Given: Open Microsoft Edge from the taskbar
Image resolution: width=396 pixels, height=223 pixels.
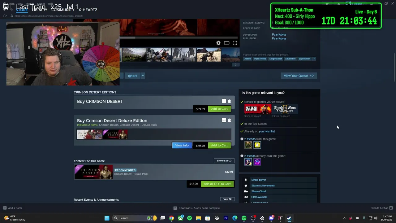Looking at the screenshot, I should tap(235, 218).
